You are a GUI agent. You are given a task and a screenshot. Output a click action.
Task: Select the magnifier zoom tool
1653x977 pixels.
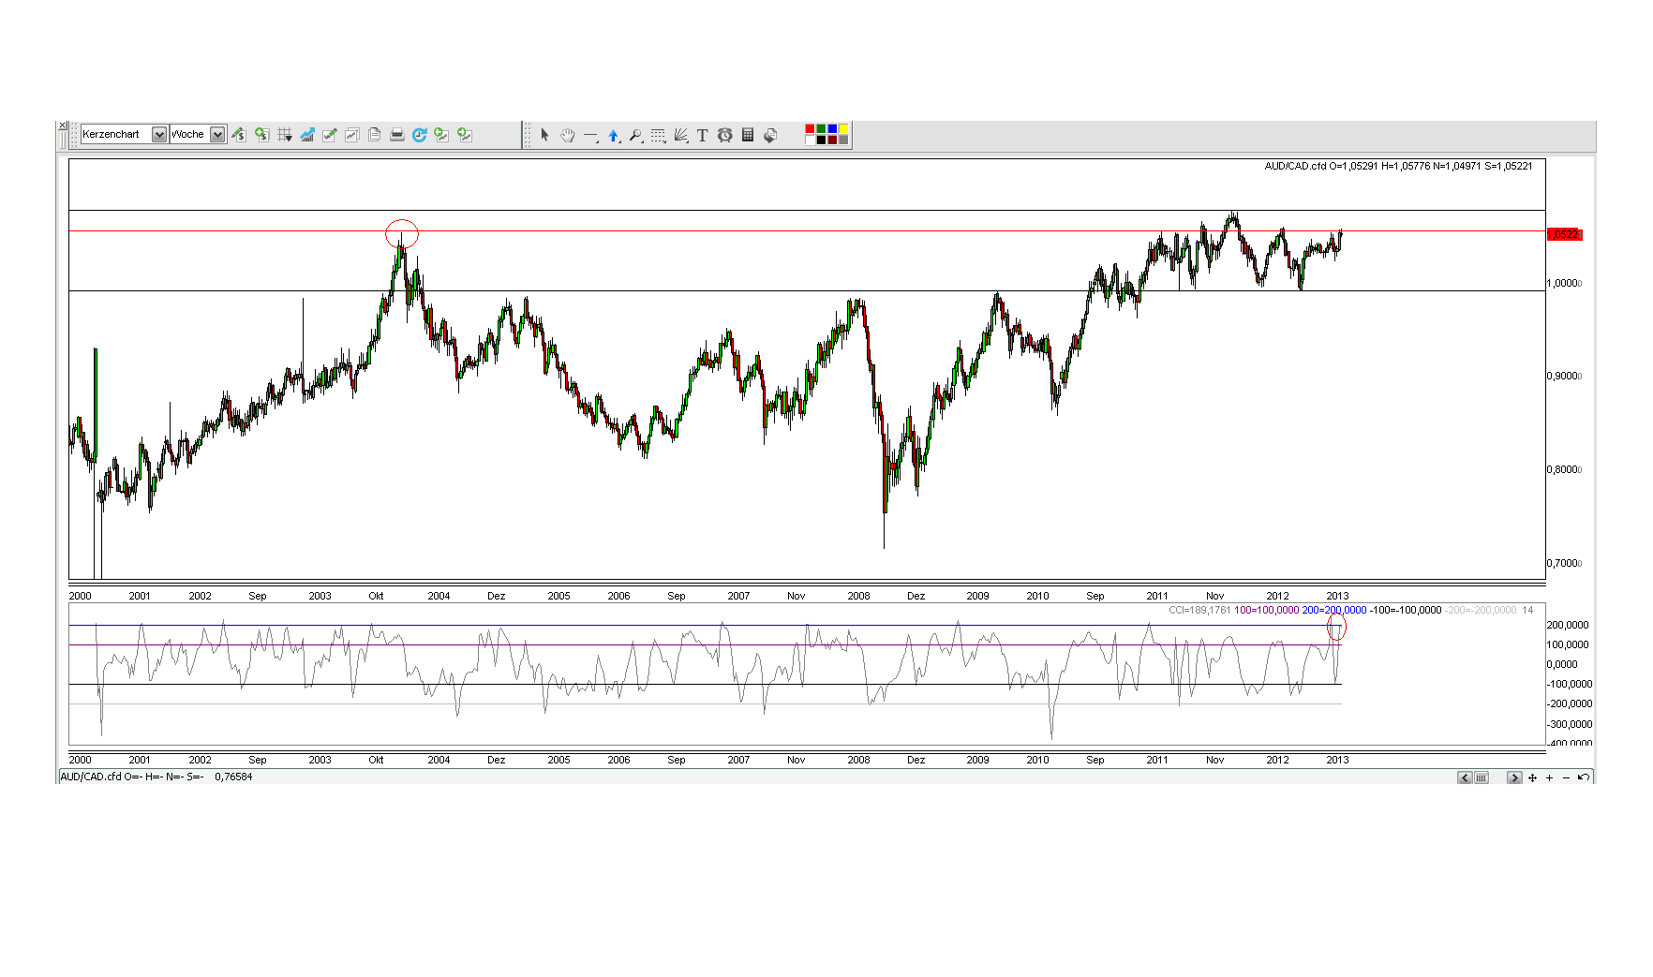[x=635, y=135]
